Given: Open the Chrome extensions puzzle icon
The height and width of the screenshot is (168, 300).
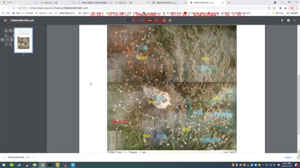Looking at the screenshot, I should pos(280,8).
